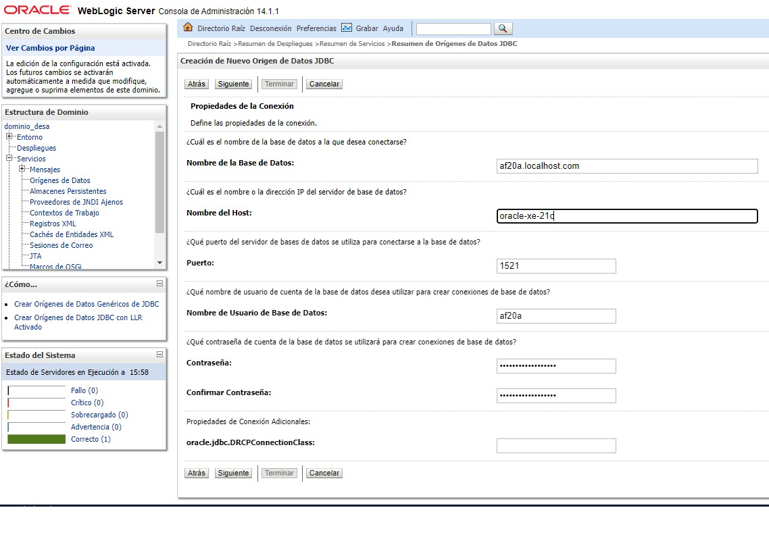Click the green Correcto status bar

(36, 439)
